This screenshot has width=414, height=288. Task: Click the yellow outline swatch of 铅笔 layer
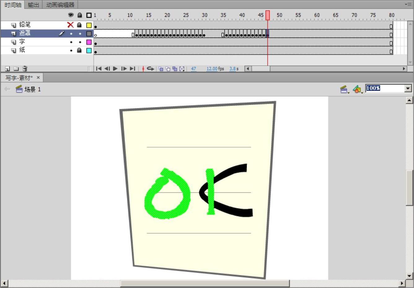point(89,25)
